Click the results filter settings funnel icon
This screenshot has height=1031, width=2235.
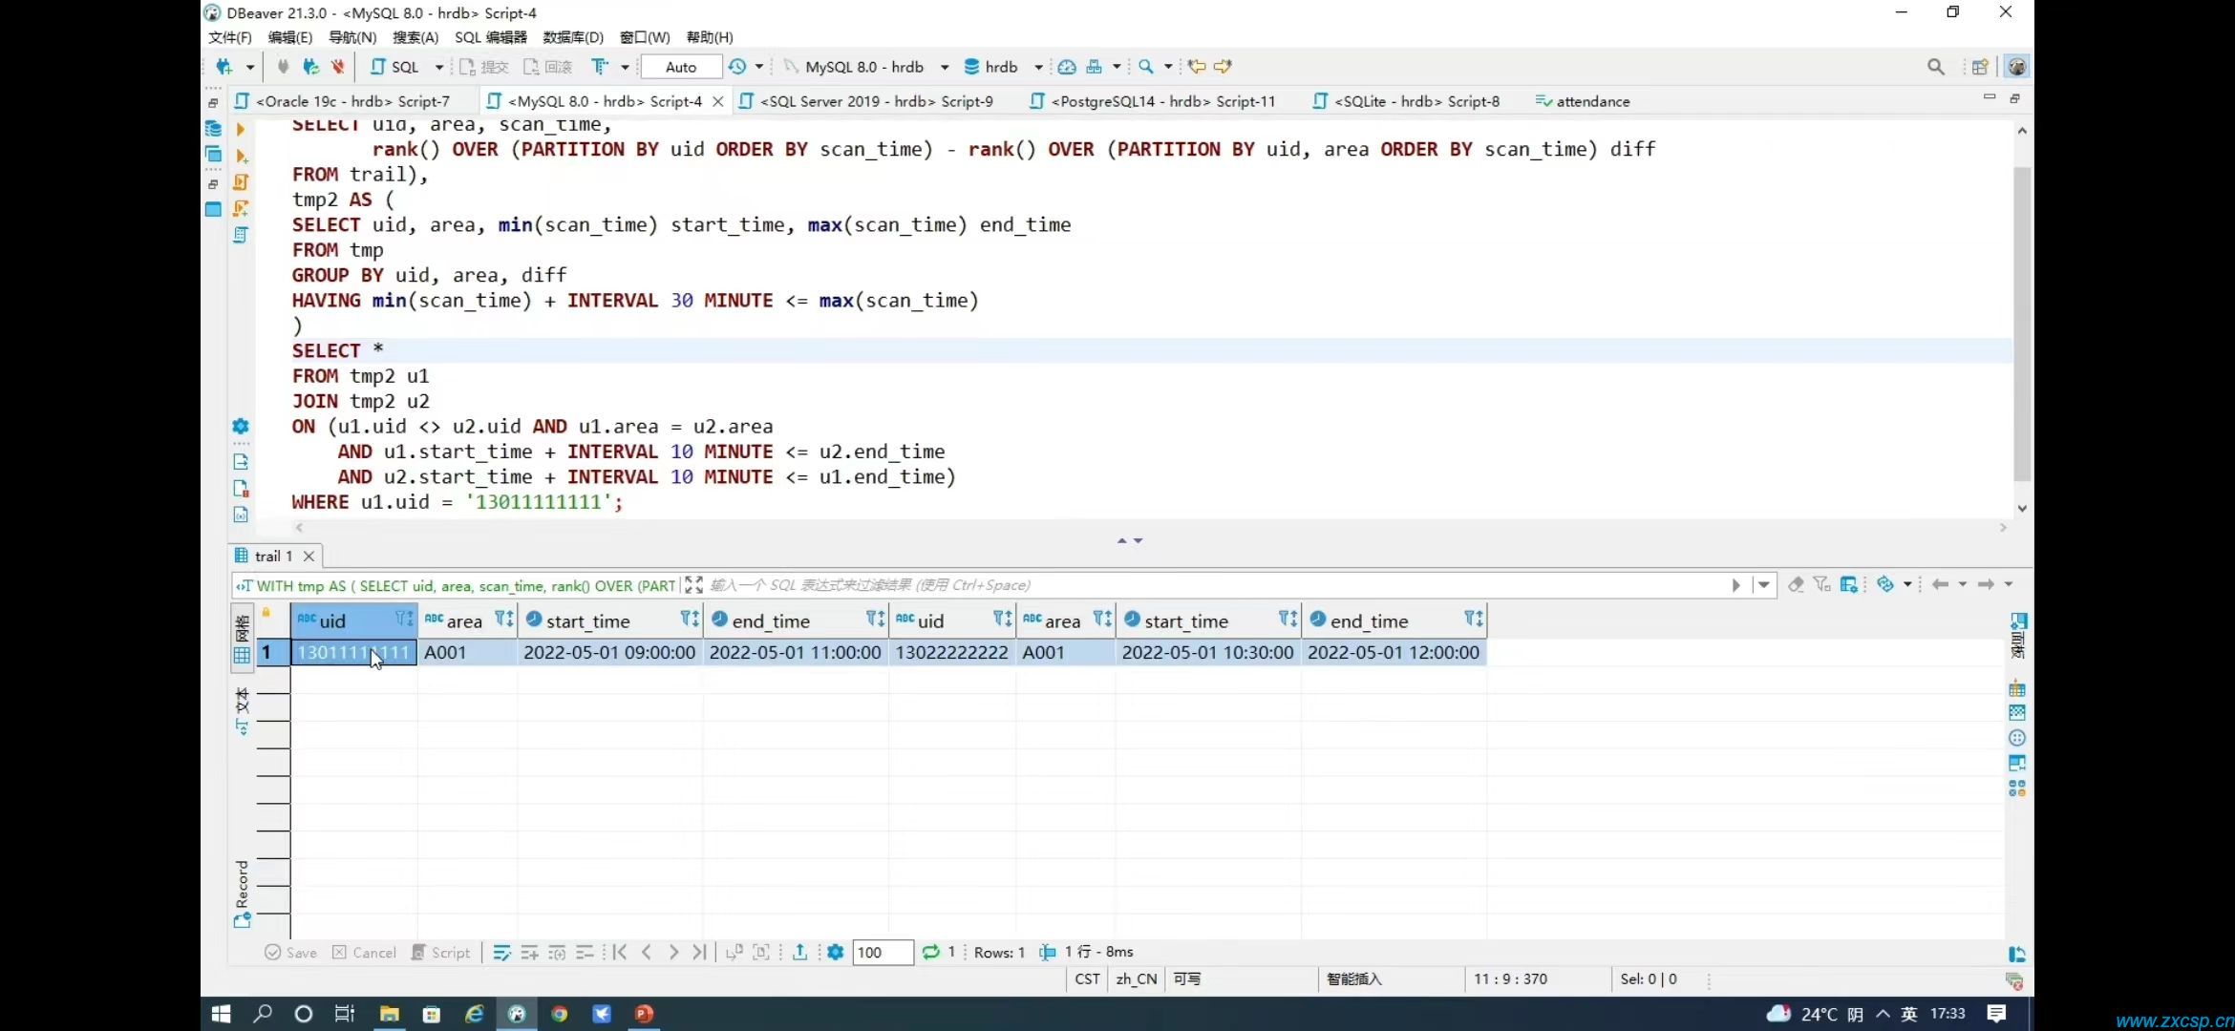1822,584
